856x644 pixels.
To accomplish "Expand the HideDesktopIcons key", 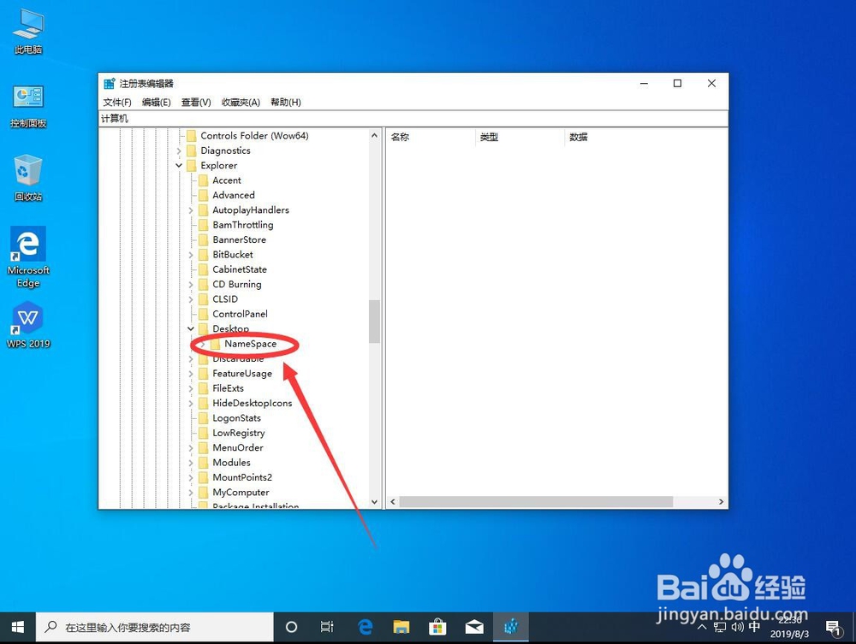I will 191,403.
